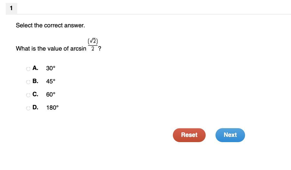Image resolution: width=291 pixels, height=170 pixels.
Task: Click the bold letter label C.
Action: tap(35, 94)
